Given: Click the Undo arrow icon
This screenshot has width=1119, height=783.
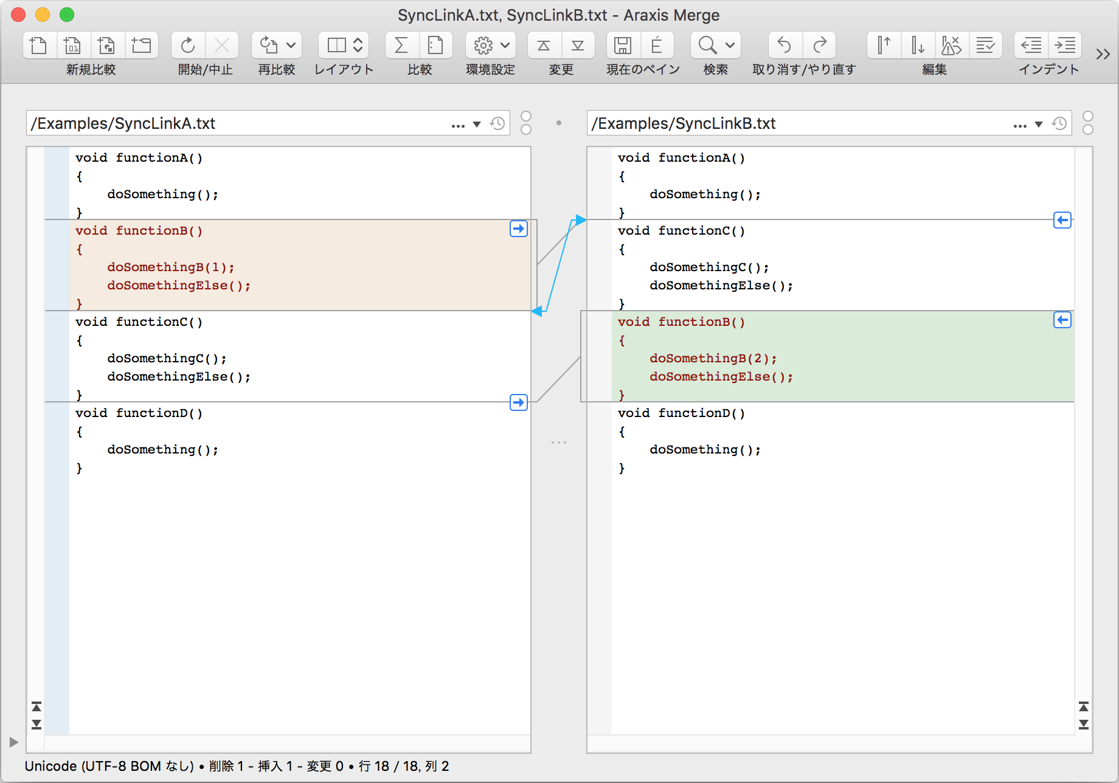Looking at the screenshot, I should click(785, 45).
